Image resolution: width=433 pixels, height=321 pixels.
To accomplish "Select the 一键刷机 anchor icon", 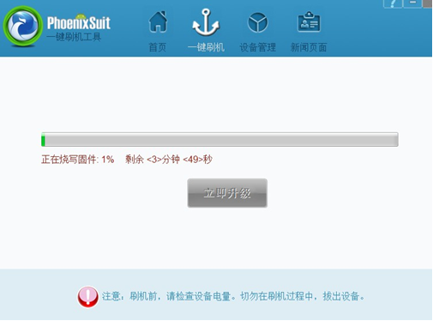I will (x=206, y=22).
